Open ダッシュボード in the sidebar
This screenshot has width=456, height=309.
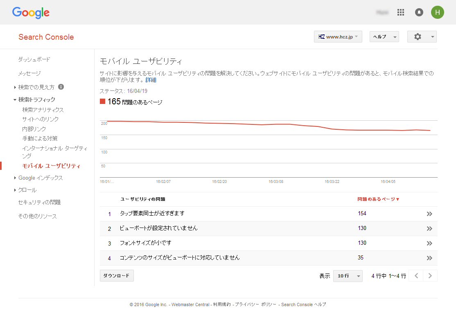tap(34, 59)
